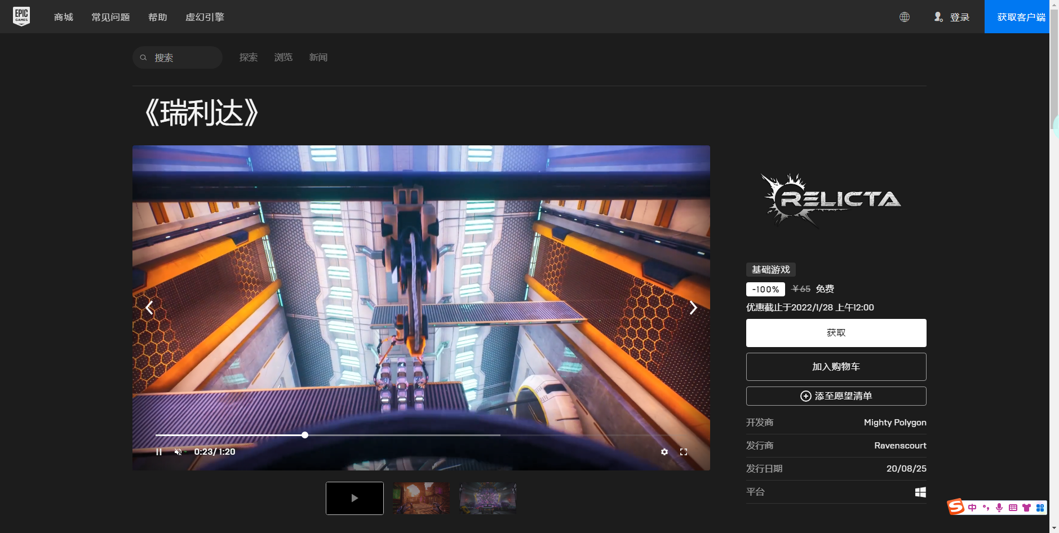The height and width of the screenshot is (533, 1059).
Task: Click the Windows platform icon
Action: click(x=920, y=491)
